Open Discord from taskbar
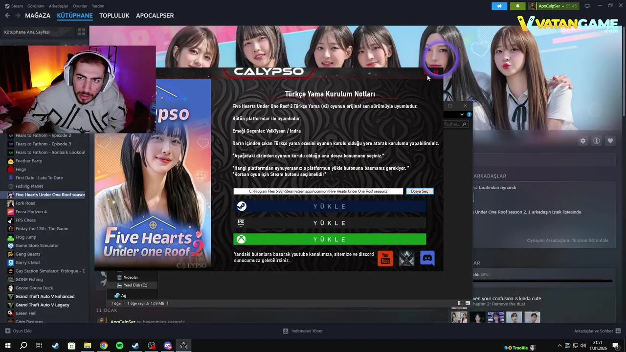 coord(168,346)
